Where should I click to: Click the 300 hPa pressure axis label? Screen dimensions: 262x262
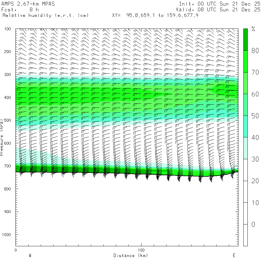tap(8, 75)
